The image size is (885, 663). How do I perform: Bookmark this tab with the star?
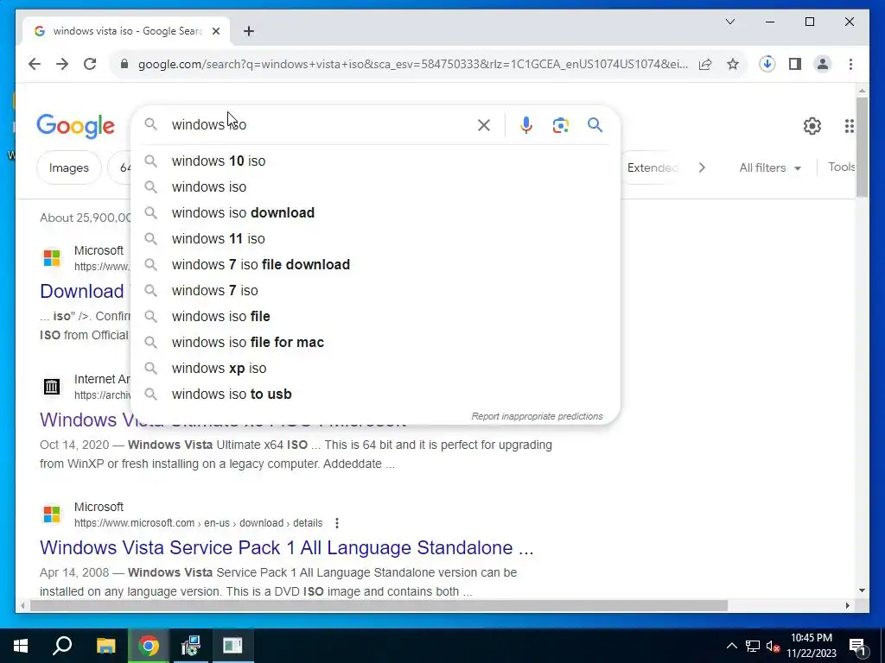tap(733, 64)
